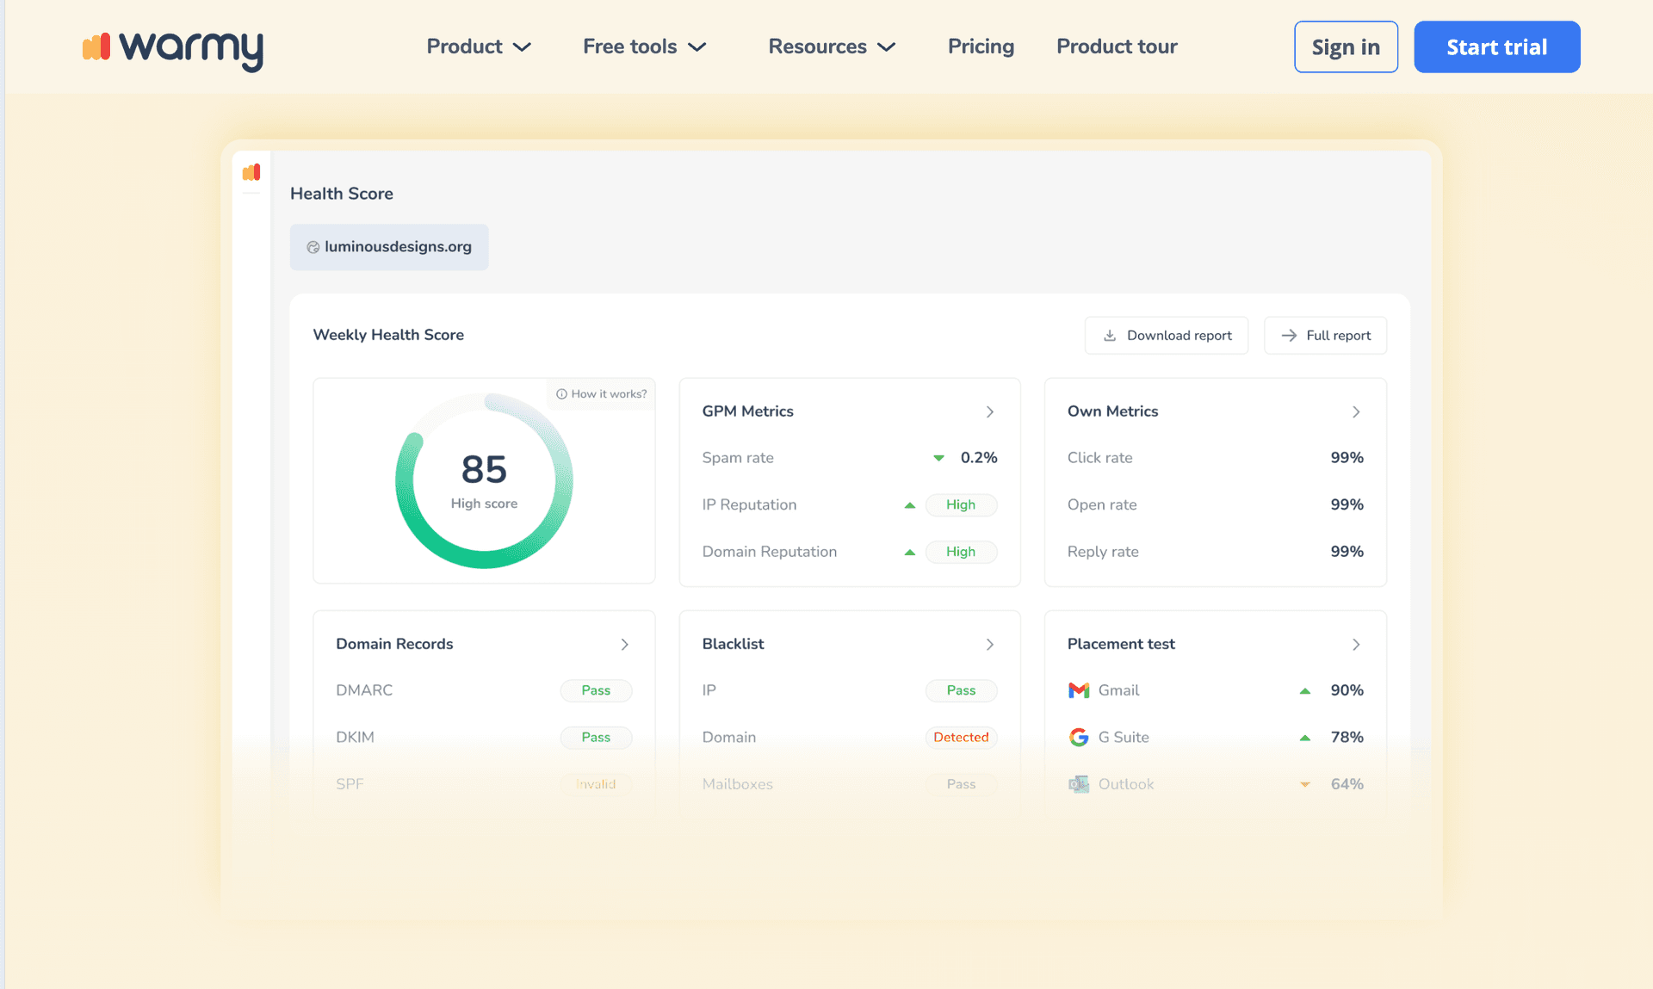Image resolution: width=1653 pixels, height=989 pixels.
Task: Click the green up arrow beside IP Reputation
Action: coord(910,505)
